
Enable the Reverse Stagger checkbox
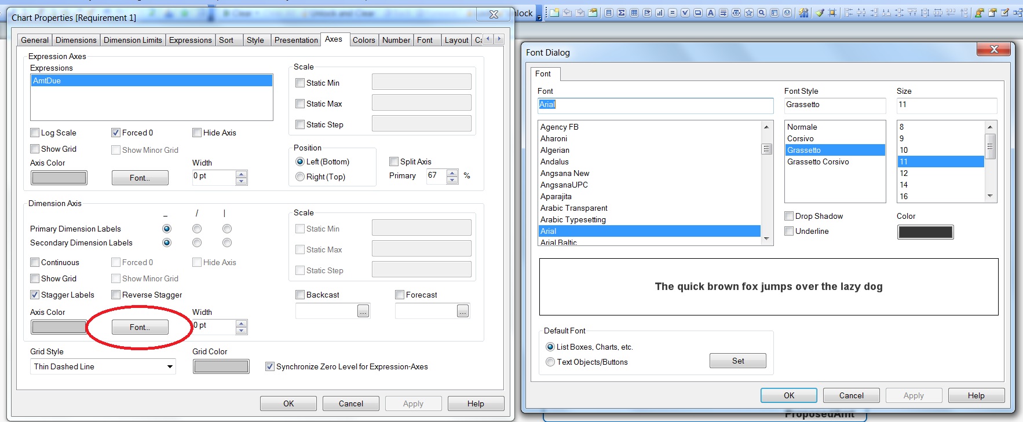(x=116, y=295)
